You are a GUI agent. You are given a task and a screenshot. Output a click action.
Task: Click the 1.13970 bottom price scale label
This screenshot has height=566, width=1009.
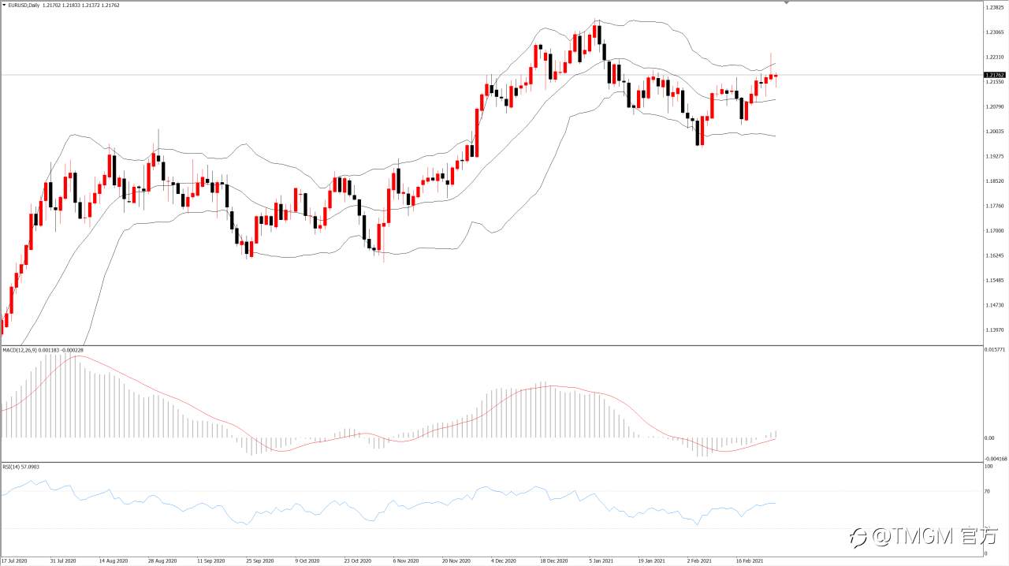pyautogui.click(x=993, y=330)
